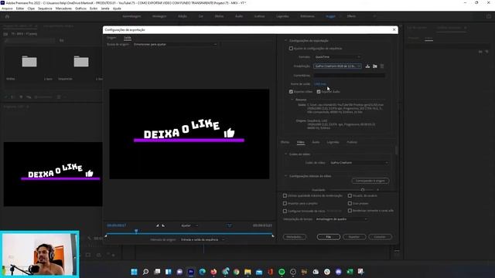The width and height of the screenshot is (495, 278).
Task: Click the import preset folder icon
Action: click(x=374, y=66)
